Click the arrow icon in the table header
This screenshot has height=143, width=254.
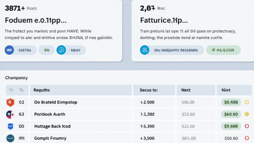click(12, 90)
